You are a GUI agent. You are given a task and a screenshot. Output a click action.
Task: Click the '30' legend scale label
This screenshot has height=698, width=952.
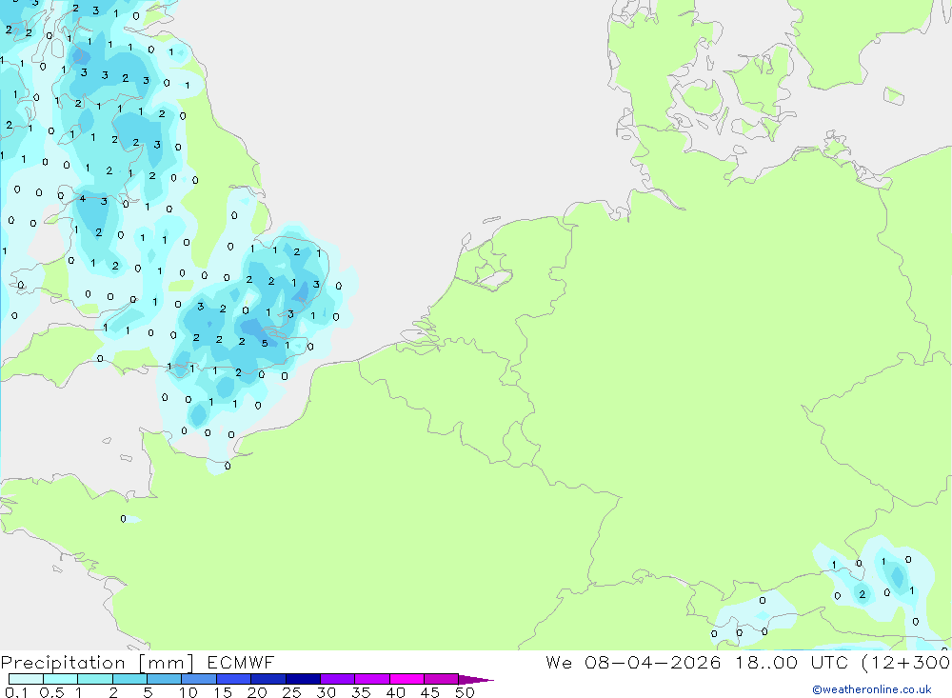[x=326, y=692]
